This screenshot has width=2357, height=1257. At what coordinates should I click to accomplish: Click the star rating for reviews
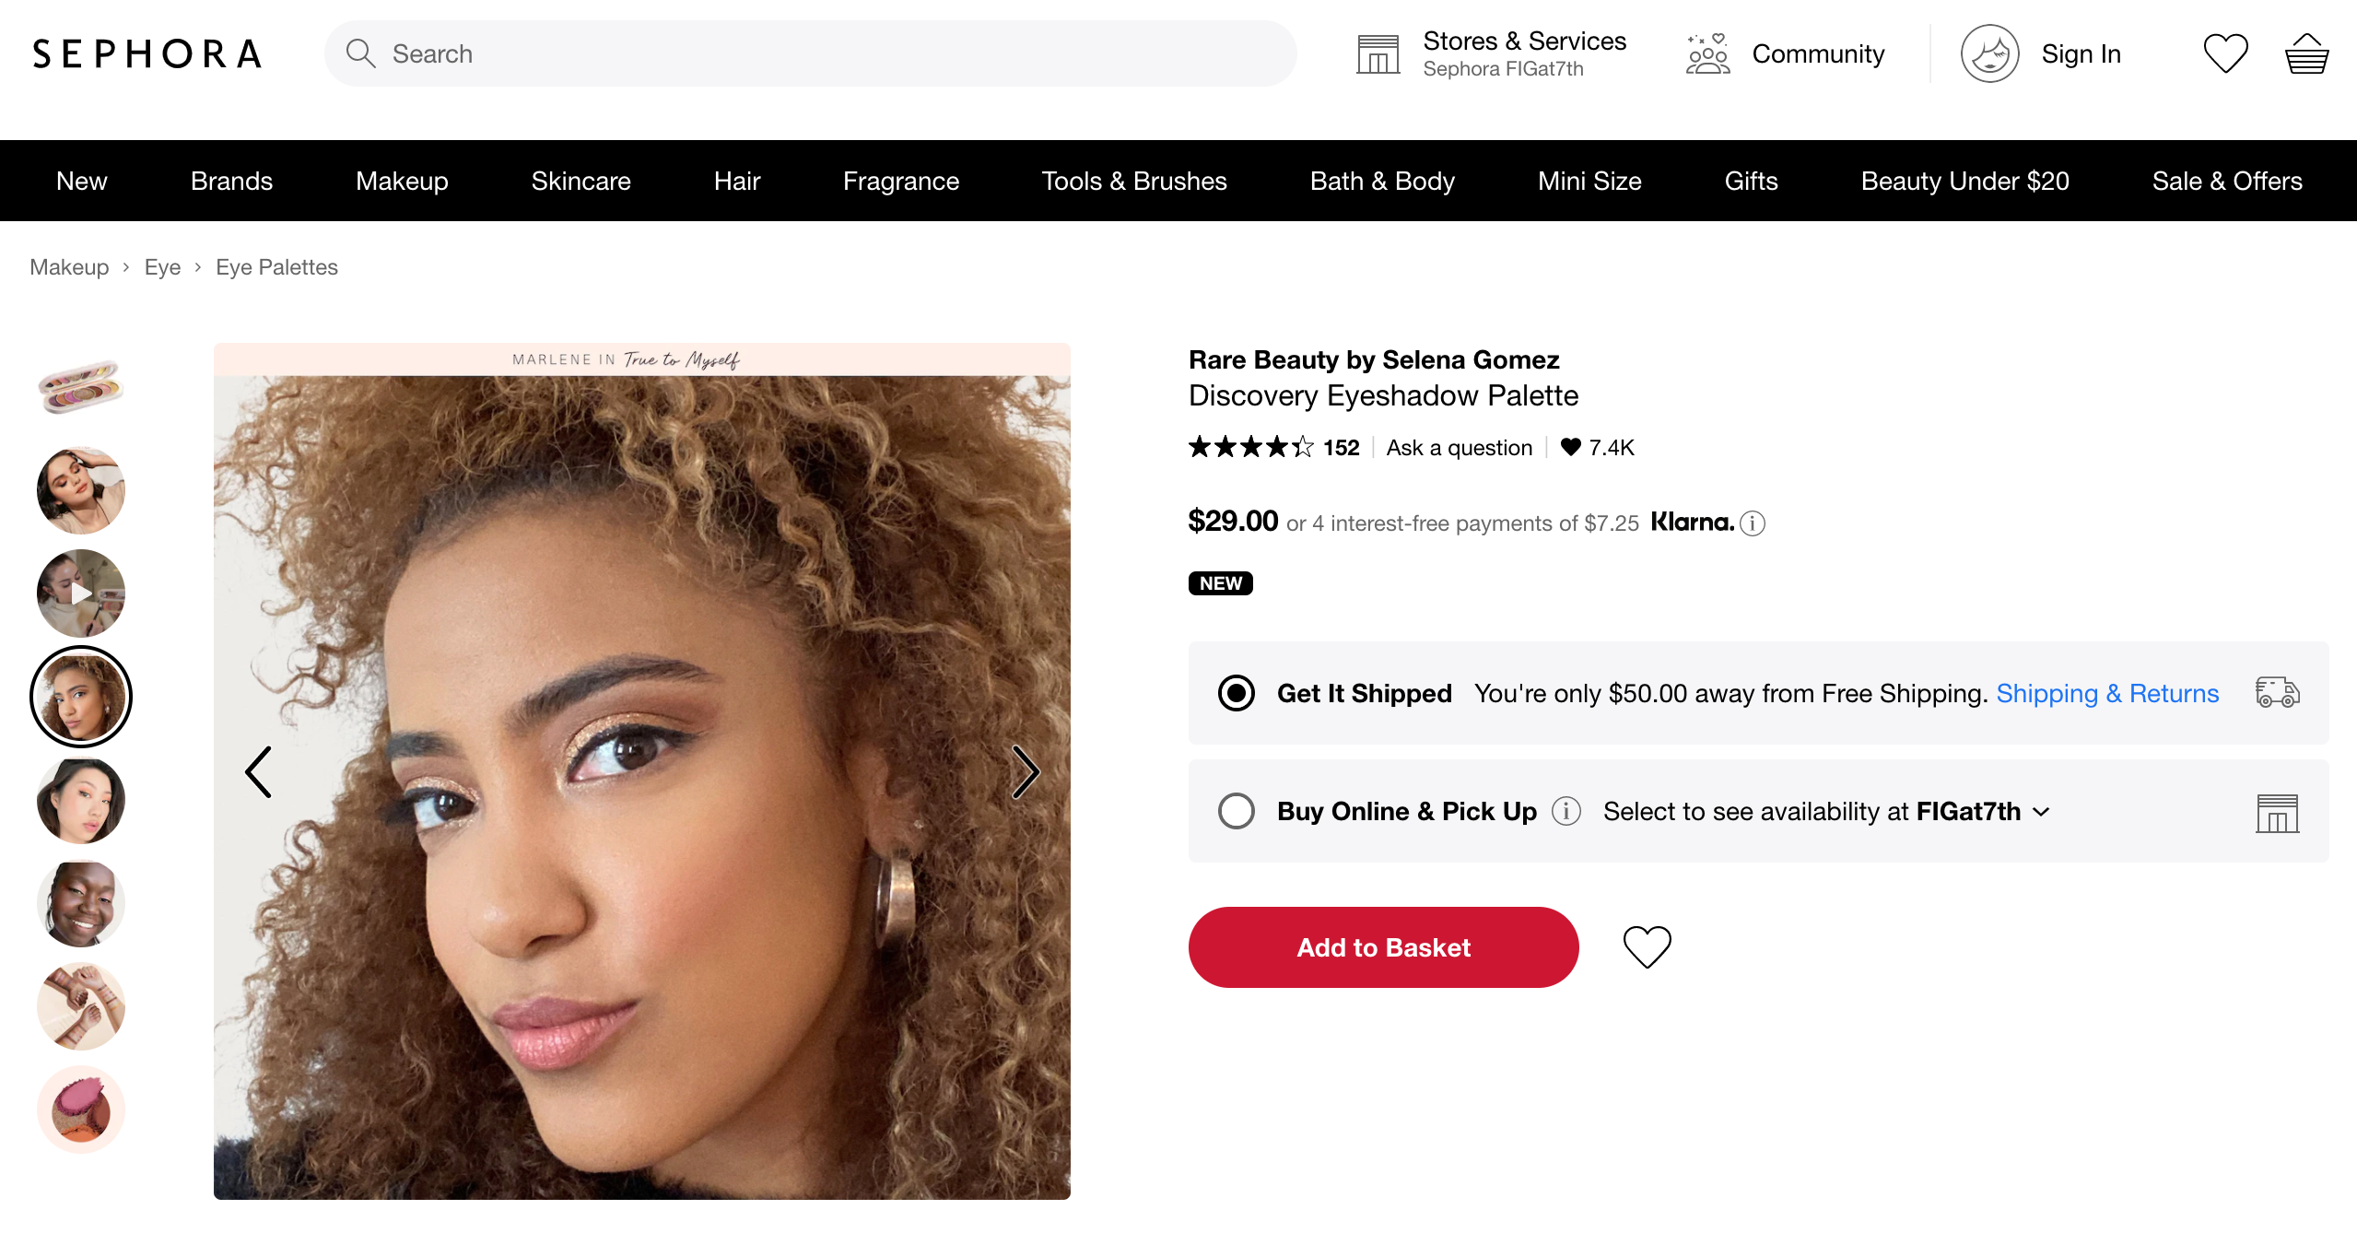1250,448
